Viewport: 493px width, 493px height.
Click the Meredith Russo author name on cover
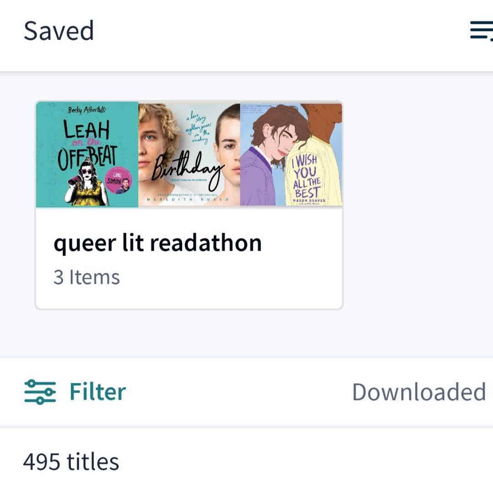tap(188, 200)
